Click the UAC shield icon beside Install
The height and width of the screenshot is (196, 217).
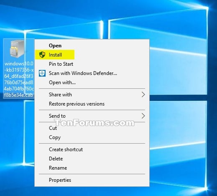42,54
